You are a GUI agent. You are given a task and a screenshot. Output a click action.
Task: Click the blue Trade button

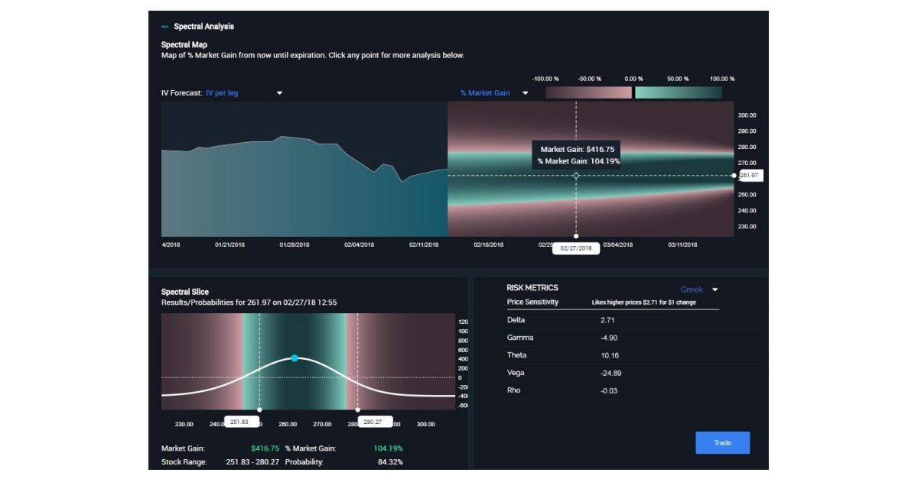[722, 442]
